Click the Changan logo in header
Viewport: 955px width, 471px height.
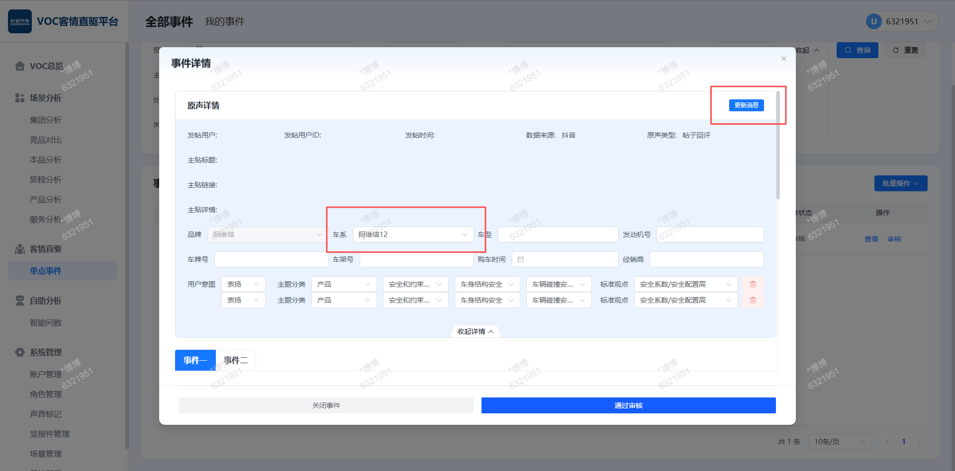pos(20,21)
